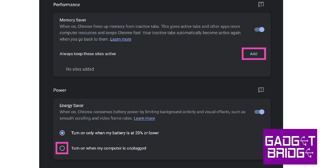Toggle the Memory Saver switch
This screenshot has width=322, height=168.
pyautogui.click(x=259, y=29)
